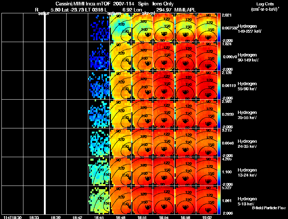Image resolution: width=288 pixels, height=219 pixels.
Task: Select the color bar beside Hydrogen 55-90 keV
Action: [x=219, y=85]
